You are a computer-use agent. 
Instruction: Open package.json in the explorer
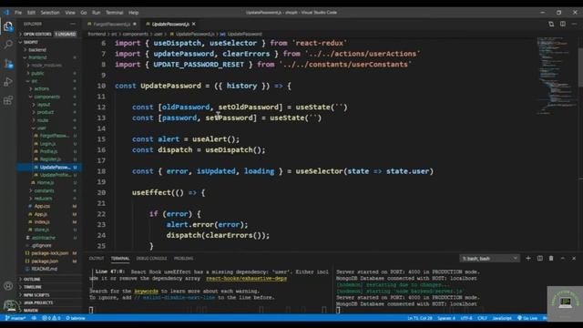pyautogui.click(x=45, y=261)
